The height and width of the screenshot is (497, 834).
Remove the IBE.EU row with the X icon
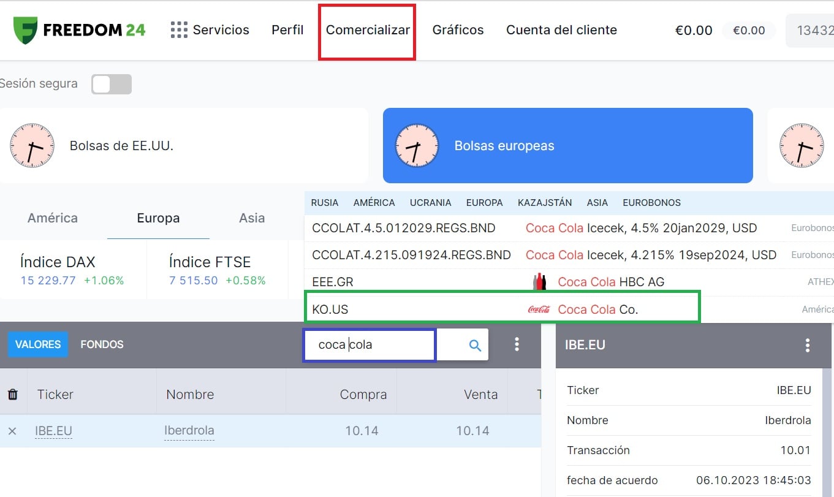coord(12,431)
